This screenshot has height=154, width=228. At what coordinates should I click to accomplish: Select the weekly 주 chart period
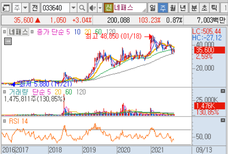click(163, 8)
